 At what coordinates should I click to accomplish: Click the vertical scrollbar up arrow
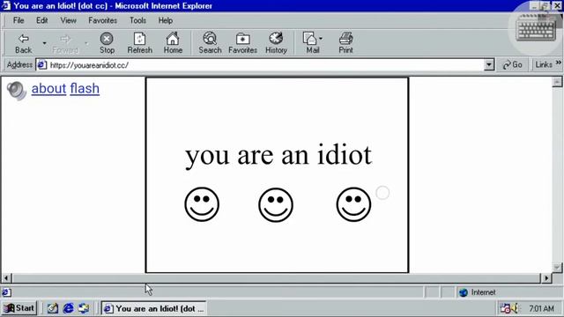(x=557, y=82)
